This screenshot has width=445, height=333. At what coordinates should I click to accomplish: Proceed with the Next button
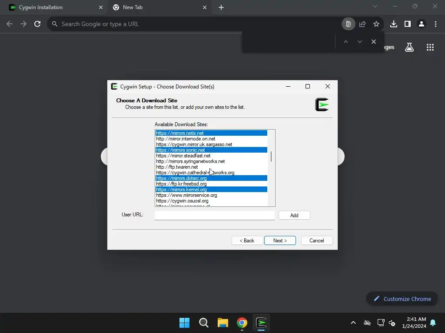click(x=280, y=240)
